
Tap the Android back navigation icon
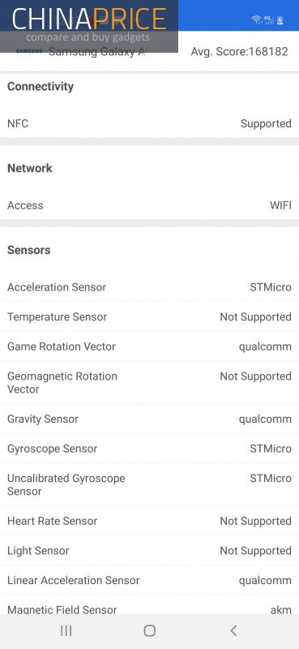pos(233,630)
